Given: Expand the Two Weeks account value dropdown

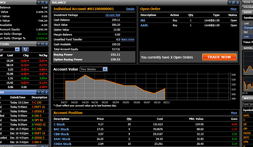Looking at the screenshot, I should [x=105, y=69].
